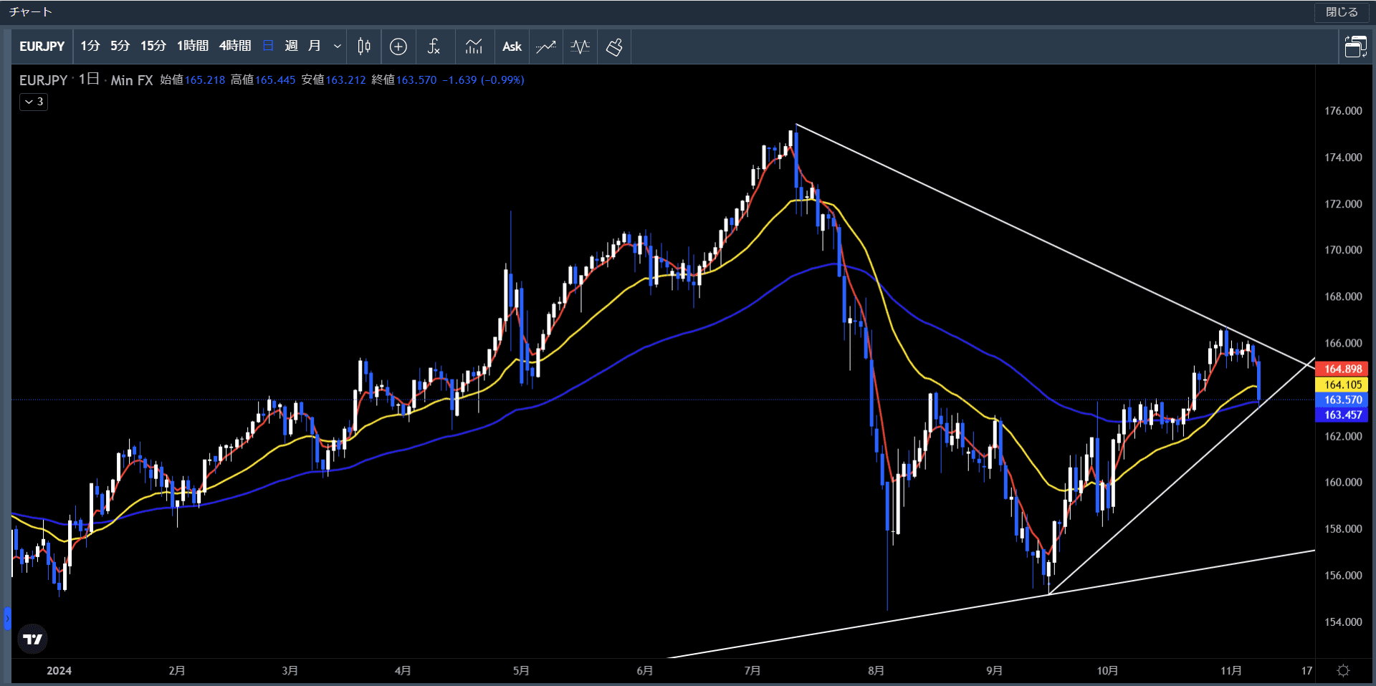The width and height of the screenshot is (1376, 686).
Task: Click the pulse waveform icon
Action: point(580,47)
